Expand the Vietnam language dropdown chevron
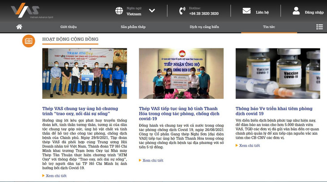The image size is (327, 182). 152,11
